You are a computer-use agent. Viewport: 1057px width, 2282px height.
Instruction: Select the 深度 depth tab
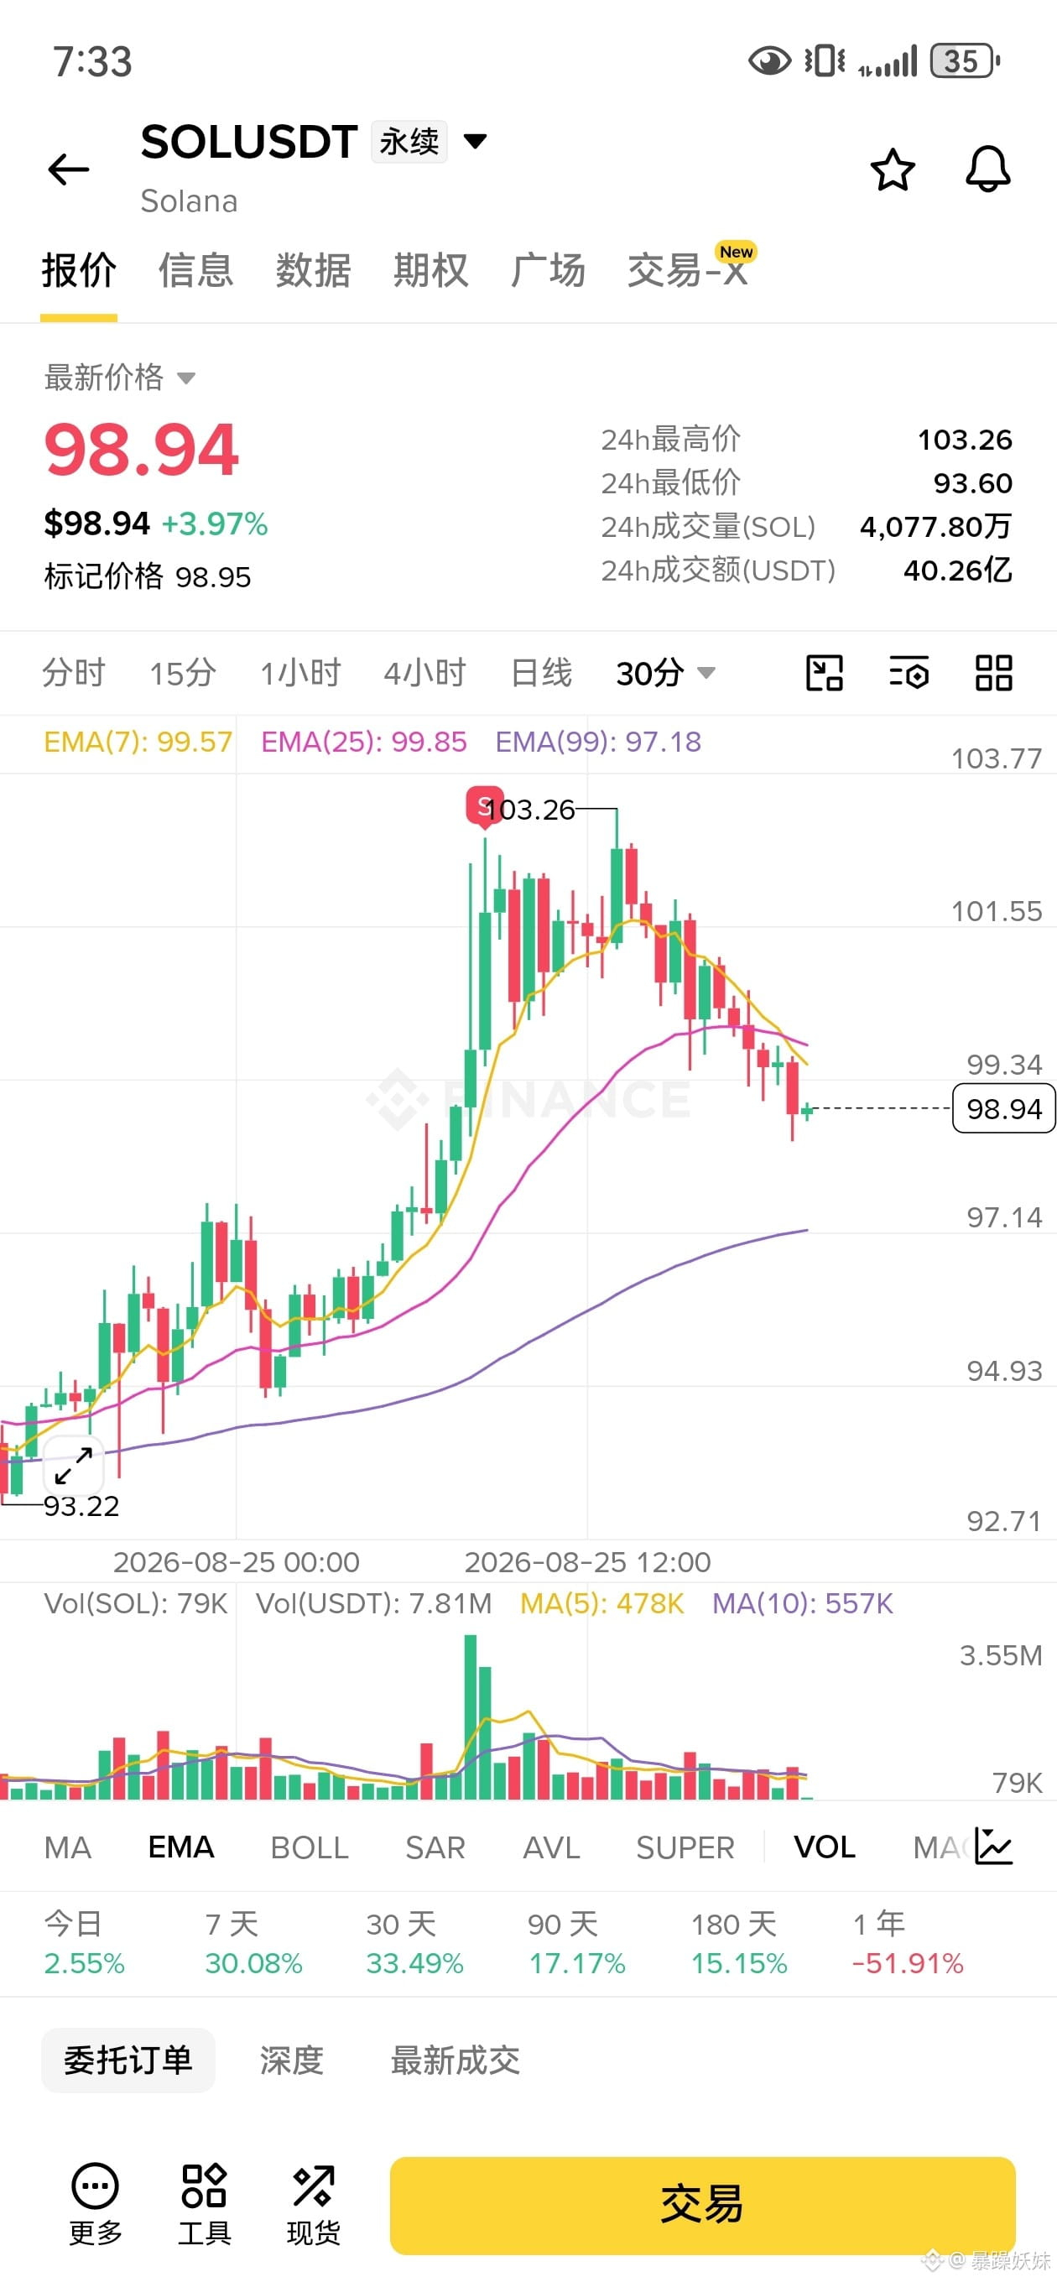click(x=291, y=2060)
